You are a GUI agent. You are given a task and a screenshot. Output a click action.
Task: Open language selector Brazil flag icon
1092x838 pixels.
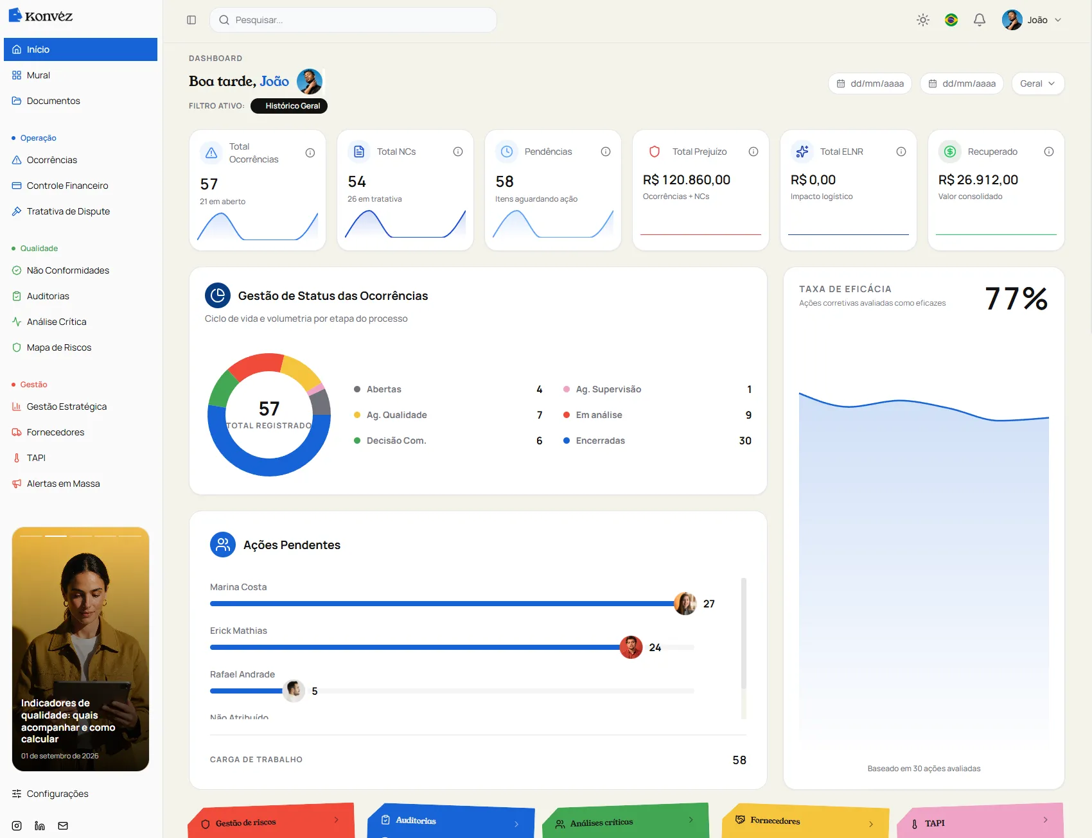pos(951,20)
